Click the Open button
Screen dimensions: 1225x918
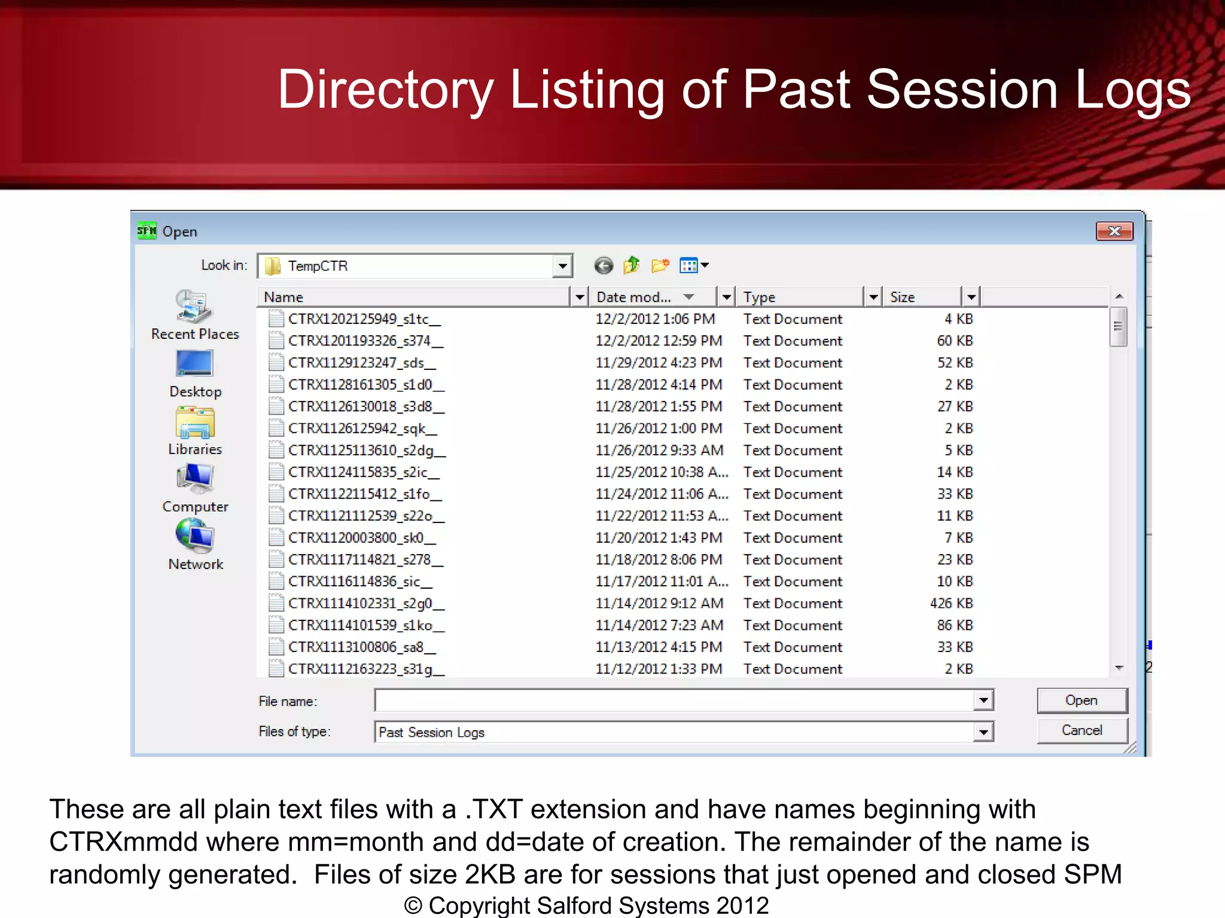[x=1081, y=700]
